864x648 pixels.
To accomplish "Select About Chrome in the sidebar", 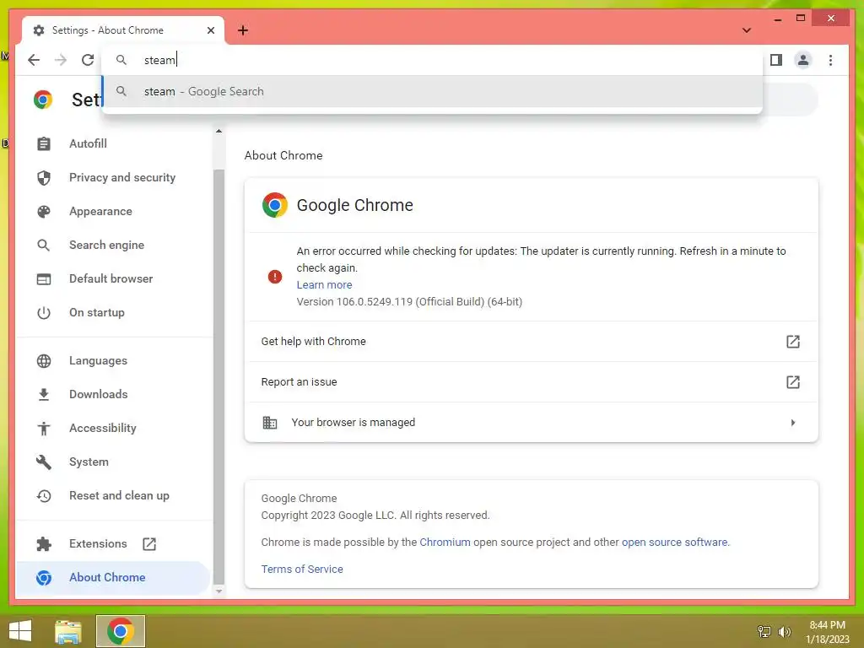I will tap(113, 577).
